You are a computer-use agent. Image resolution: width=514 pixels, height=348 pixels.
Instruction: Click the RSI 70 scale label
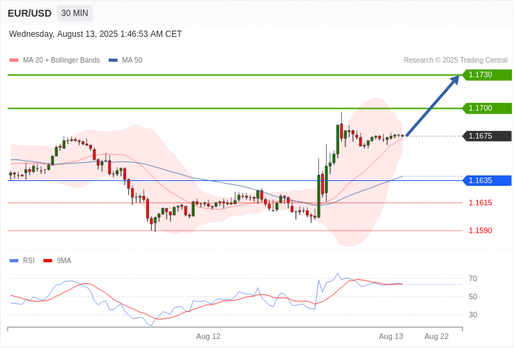click(x=473, y=279)
